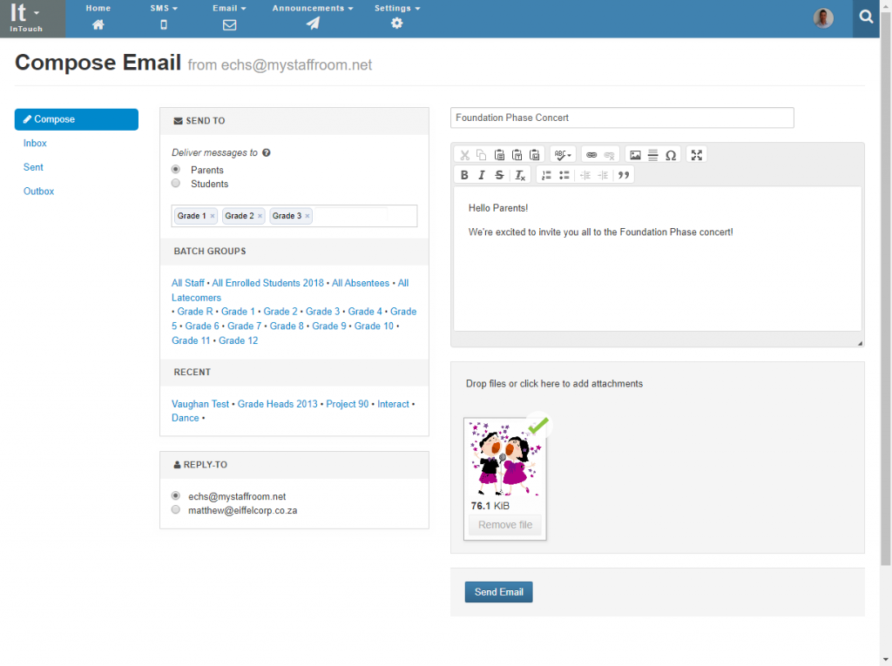Viewport: 892px width, 666px height.
Task: Maximize the editor with the fullscreen icon
Action: coord(696,155)
